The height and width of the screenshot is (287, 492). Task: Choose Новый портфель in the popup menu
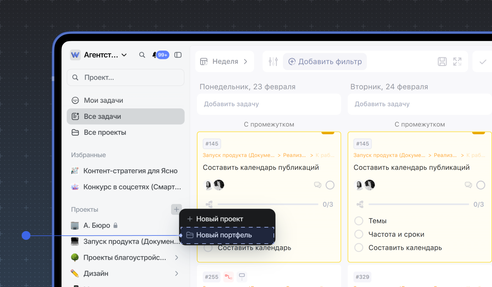pyautogui.click(x=224, y=235)
